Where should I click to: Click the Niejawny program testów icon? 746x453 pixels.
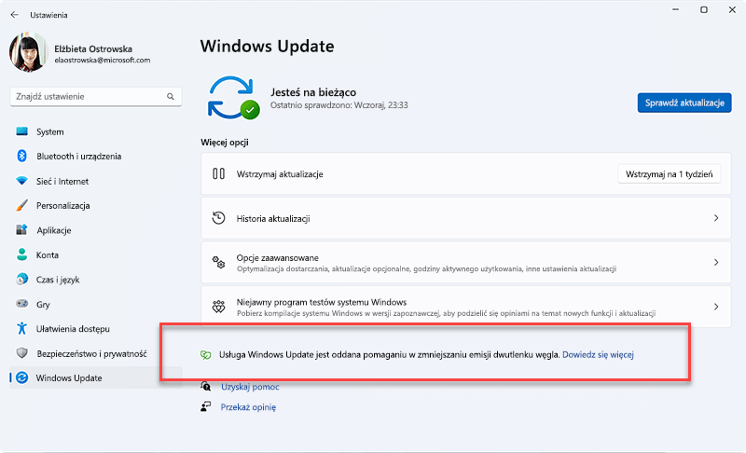coord(218,307)
